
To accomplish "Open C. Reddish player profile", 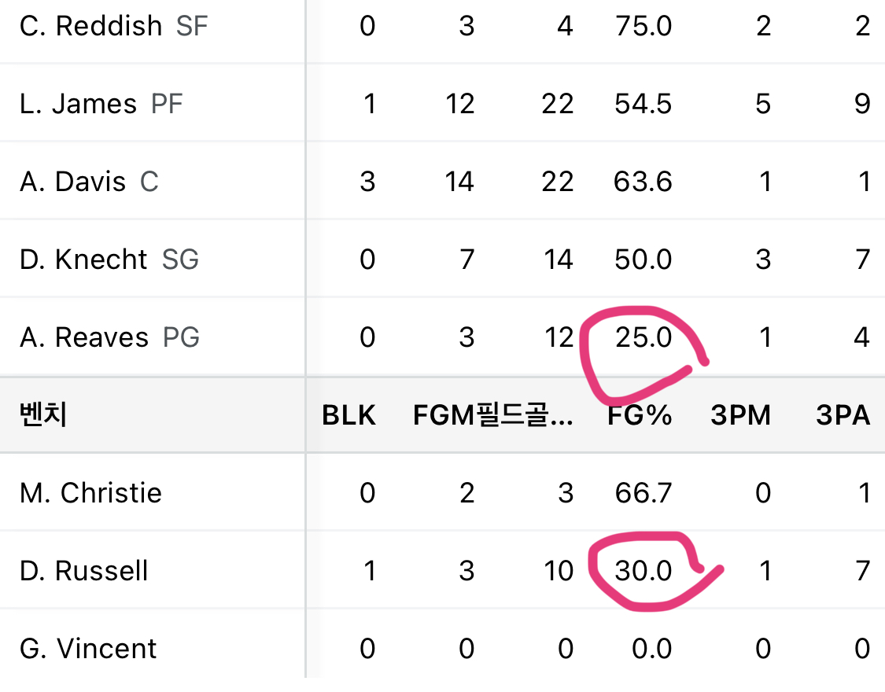I will click(90, 26).
